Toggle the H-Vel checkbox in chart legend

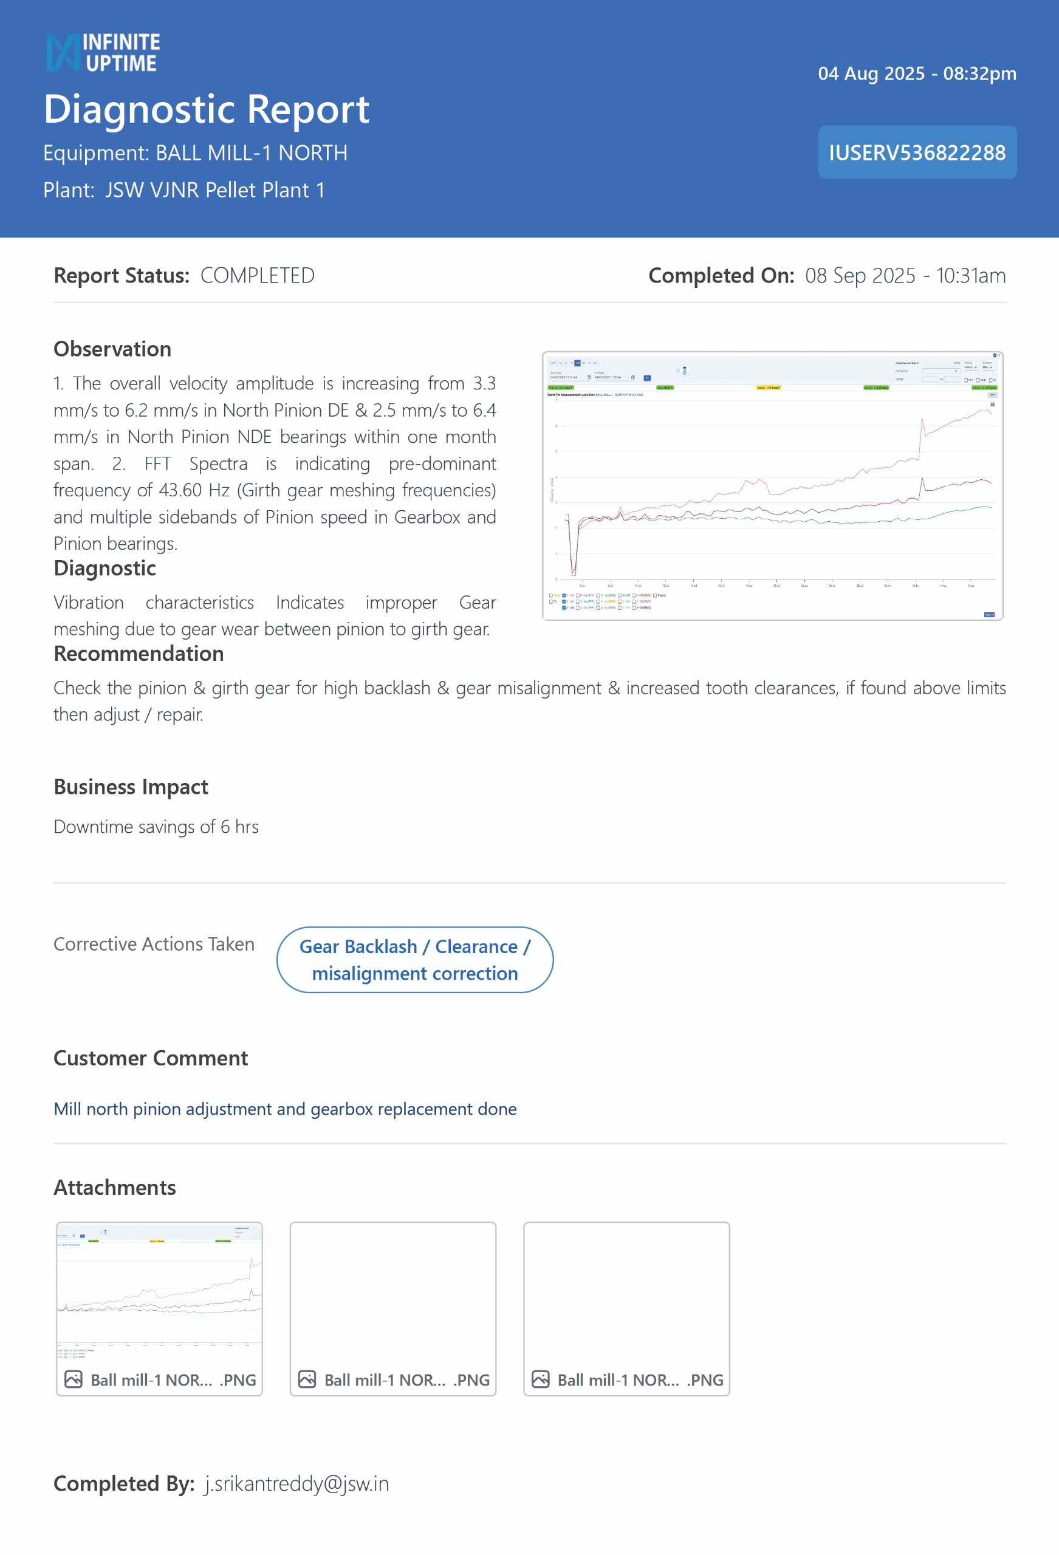point(564,595)
